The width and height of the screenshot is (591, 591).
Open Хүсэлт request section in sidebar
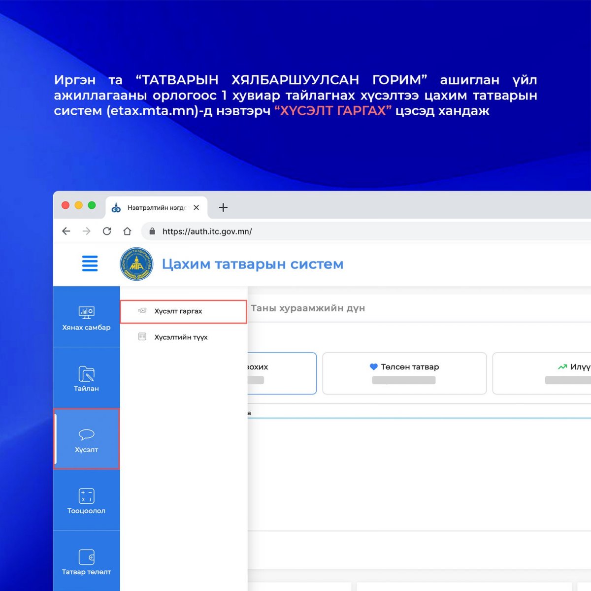click(86, 439)
